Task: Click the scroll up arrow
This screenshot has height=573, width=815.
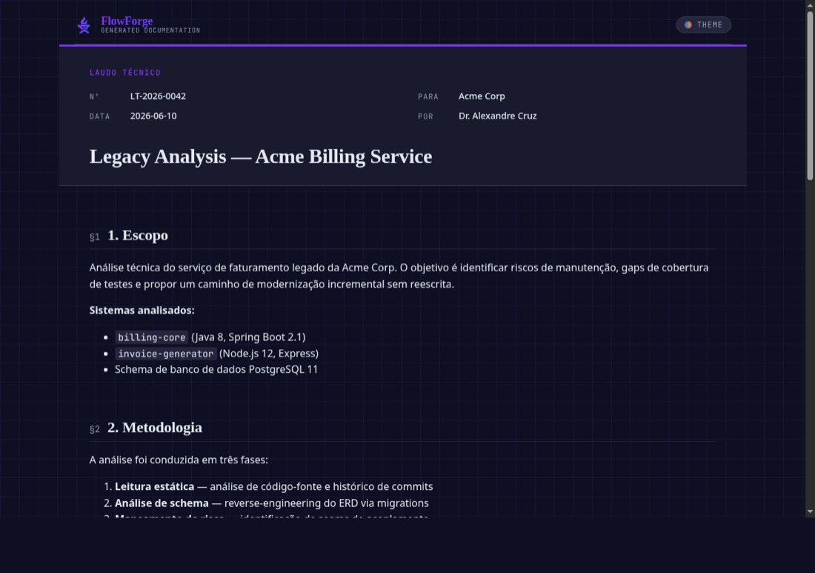Action: (810, 4)
